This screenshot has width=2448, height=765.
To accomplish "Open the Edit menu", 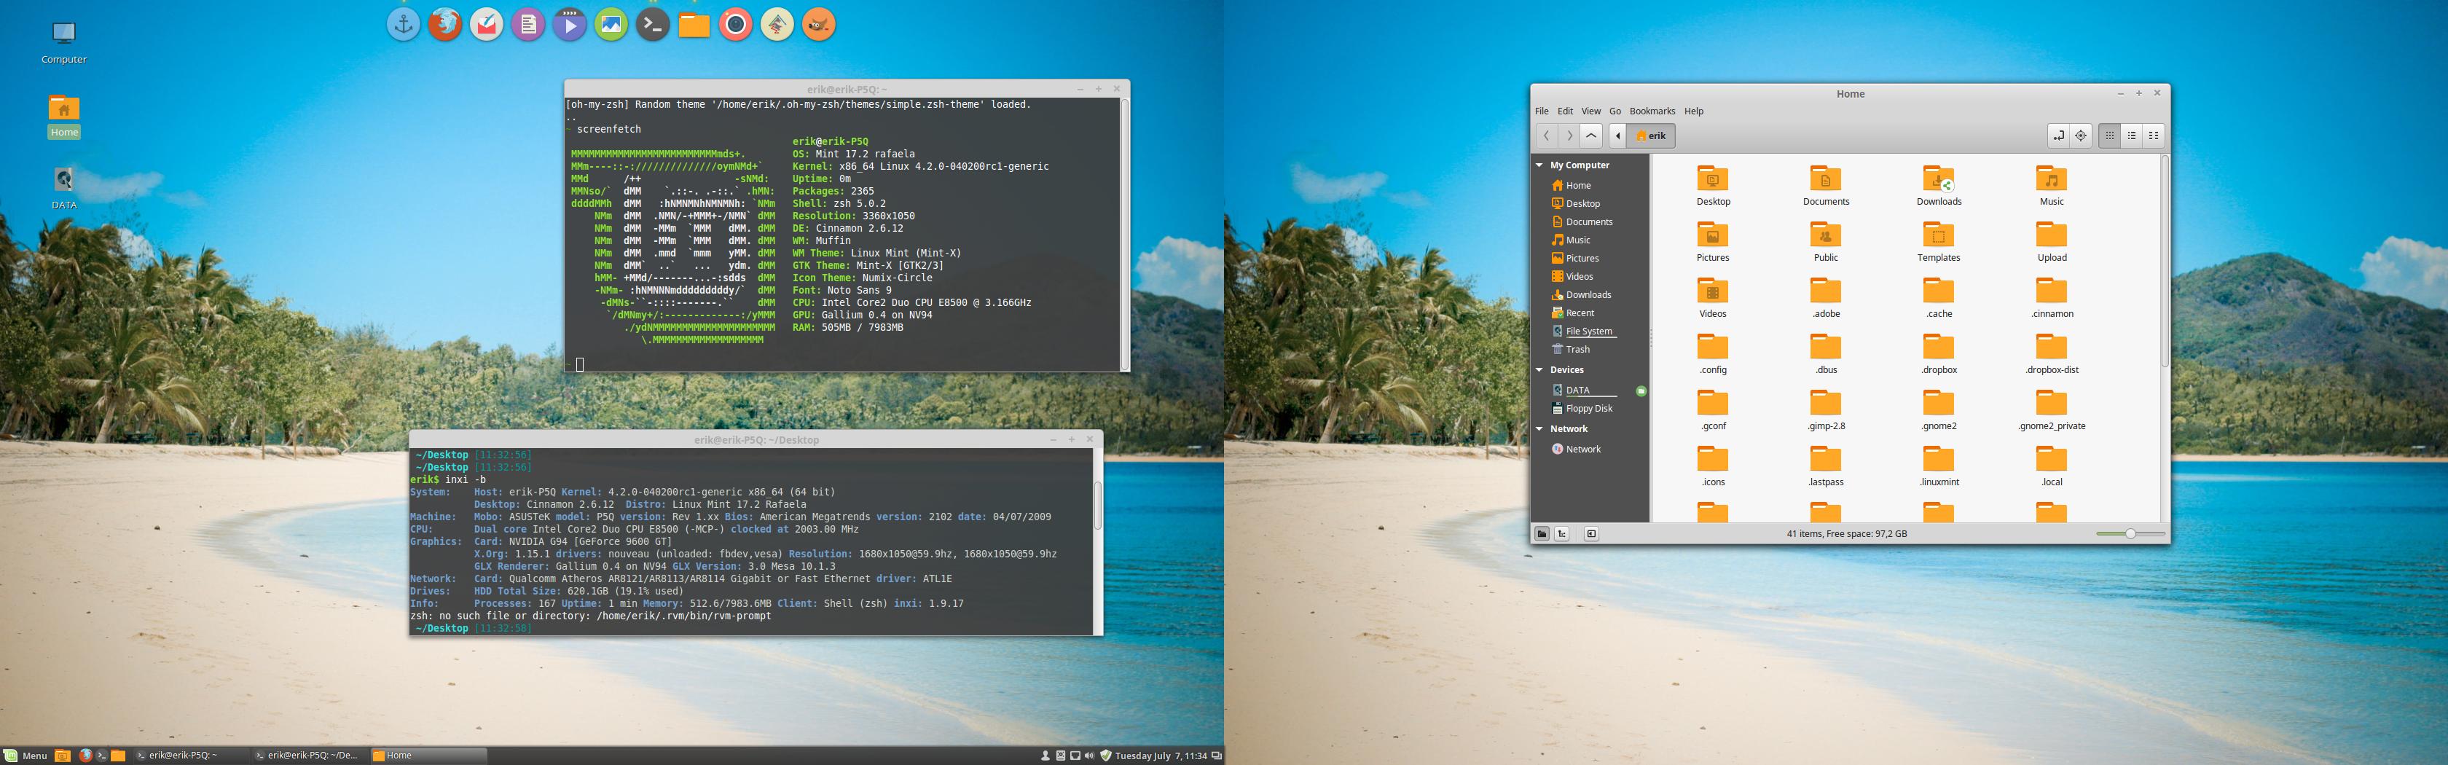I will pyautogui.click(x=1565, y=111).
